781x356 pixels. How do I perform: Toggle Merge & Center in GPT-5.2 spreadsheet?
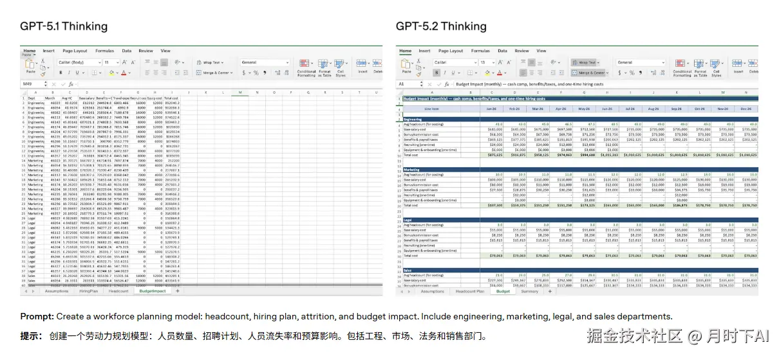588,73
